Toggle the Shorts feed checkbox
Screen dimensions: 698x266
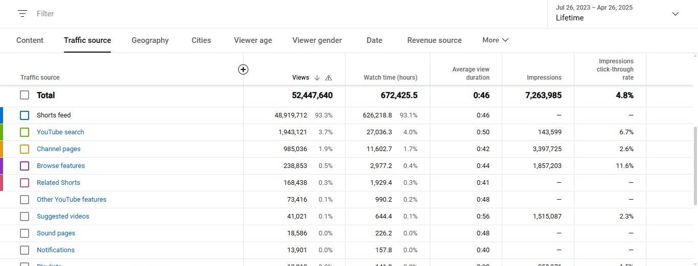(25, 115)
